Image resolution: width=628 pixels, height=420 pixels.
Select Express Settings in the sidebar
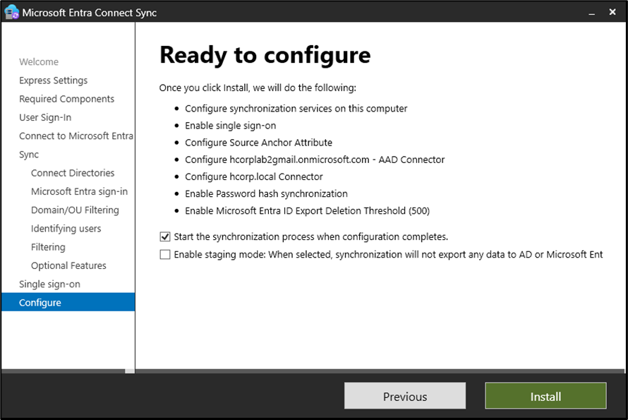point(54,80)
